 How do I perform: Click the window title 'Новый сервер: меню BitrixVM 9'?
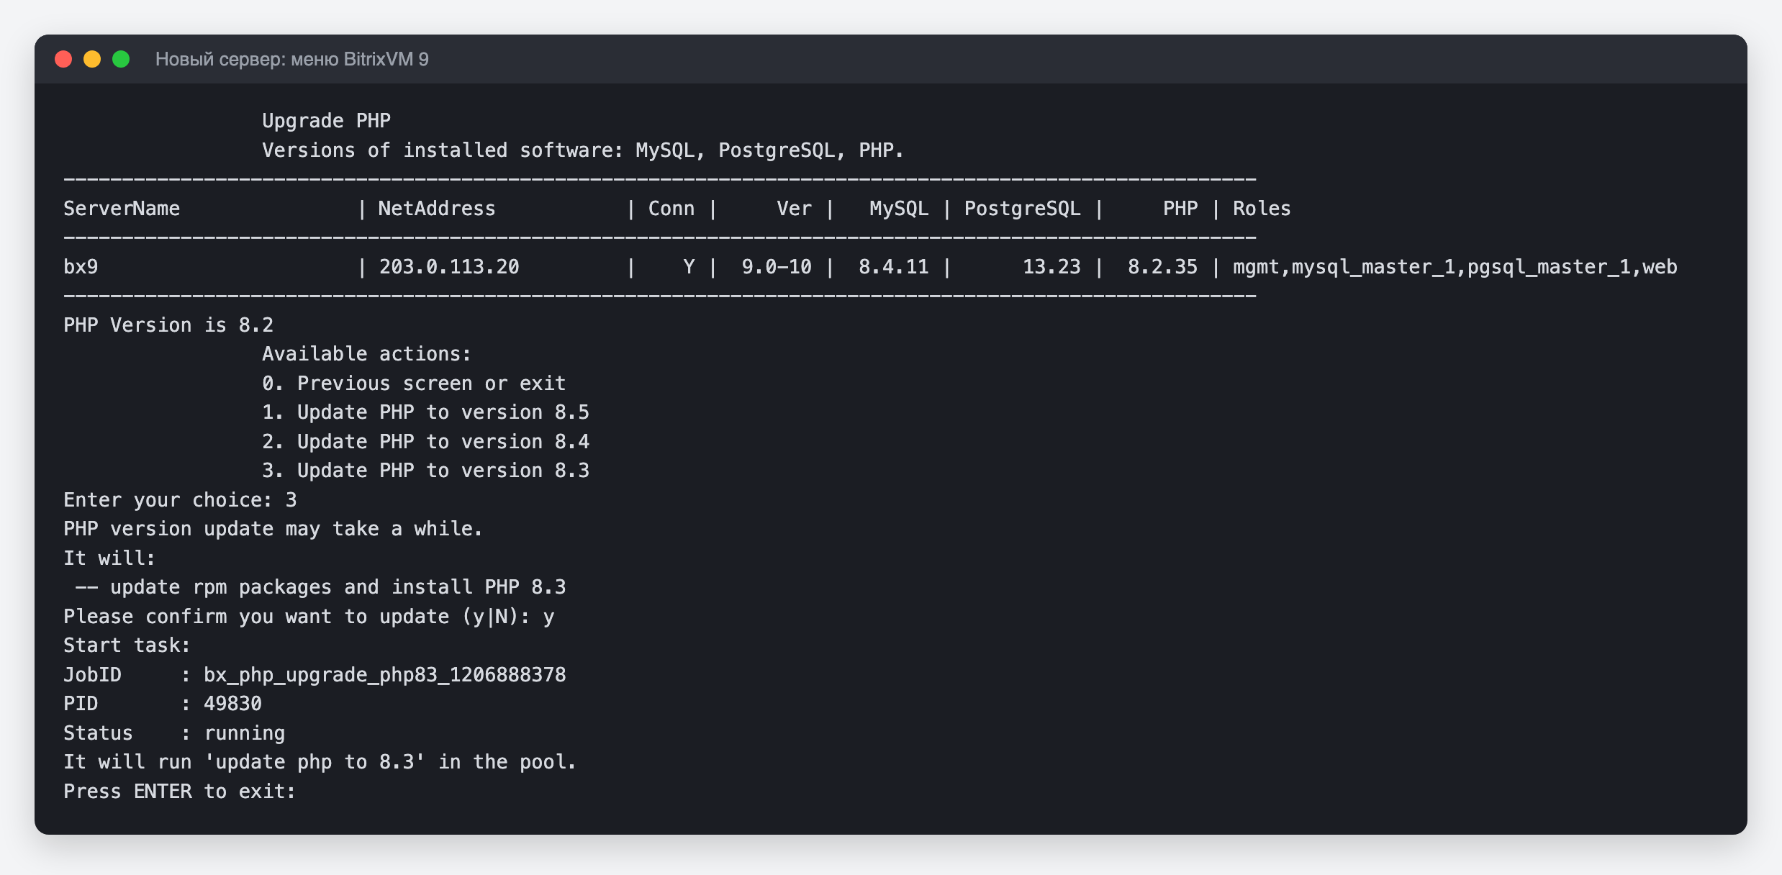(x=291, y=59)
